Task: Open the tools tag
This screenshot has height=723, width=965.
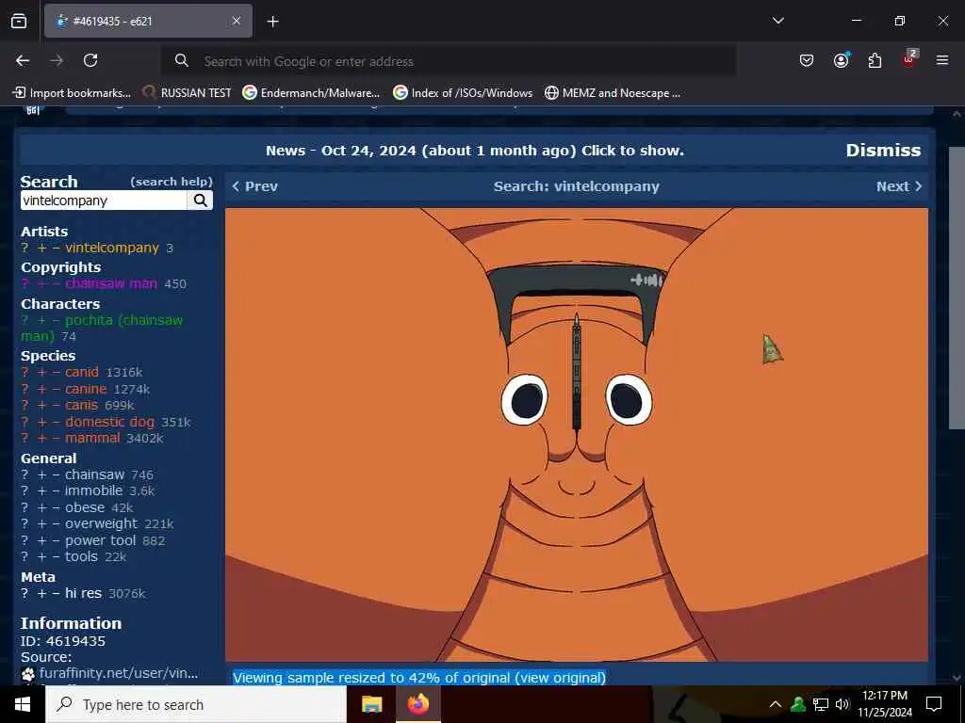Action: click(x=81, y=556)
